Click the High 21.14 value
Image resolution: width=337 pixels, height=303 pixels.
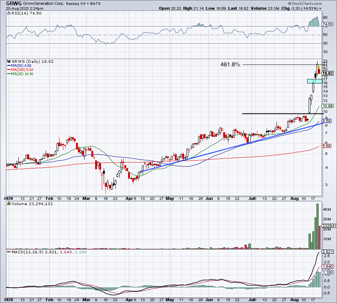point(193,8)
